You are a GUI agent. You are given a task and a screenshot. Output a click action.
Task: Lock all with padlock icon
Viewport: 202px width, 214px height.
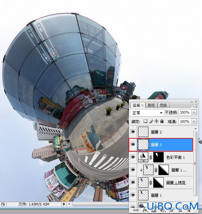(162, 121)
